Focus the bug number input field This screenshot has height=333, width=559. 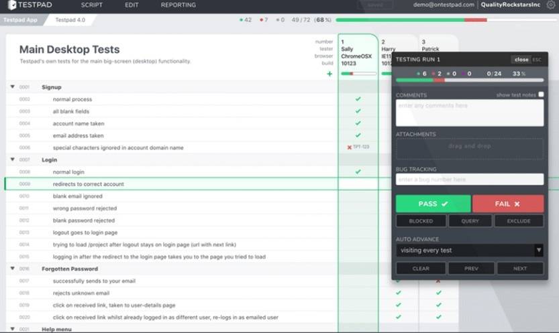470,180
